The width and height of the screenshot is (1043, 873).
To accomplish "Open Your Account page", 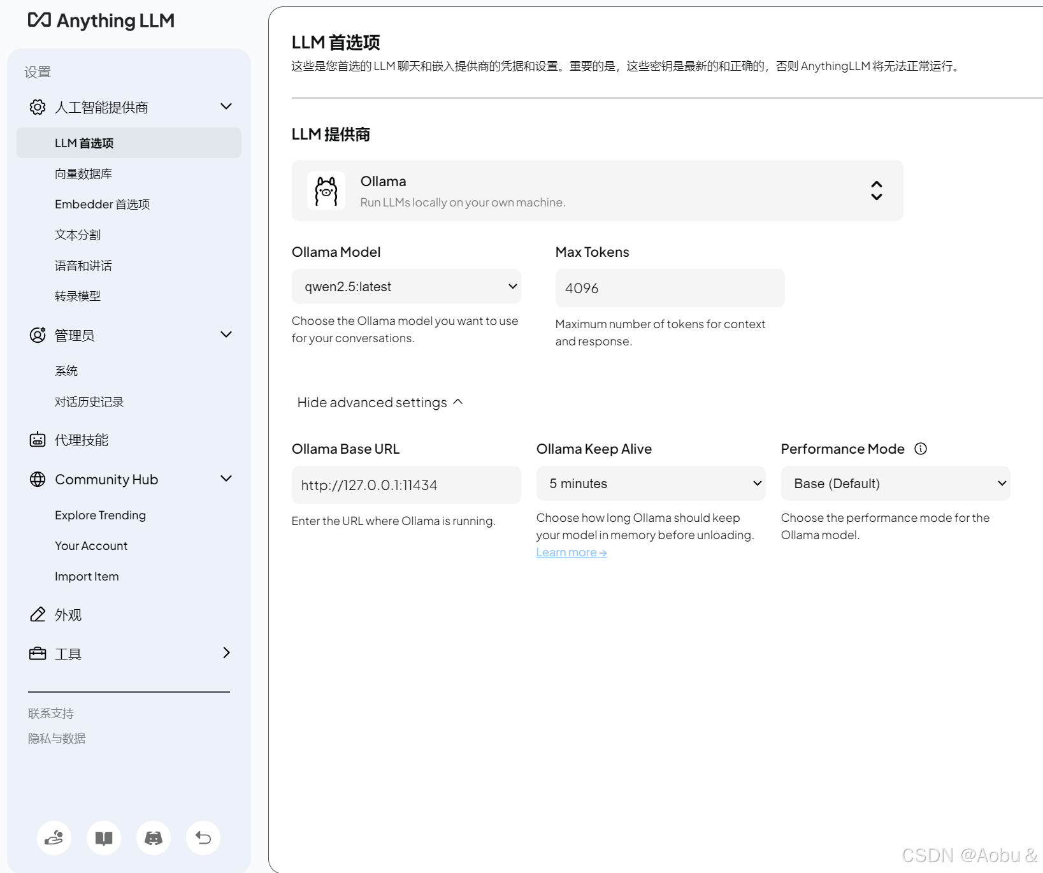I will click(91, 545).
